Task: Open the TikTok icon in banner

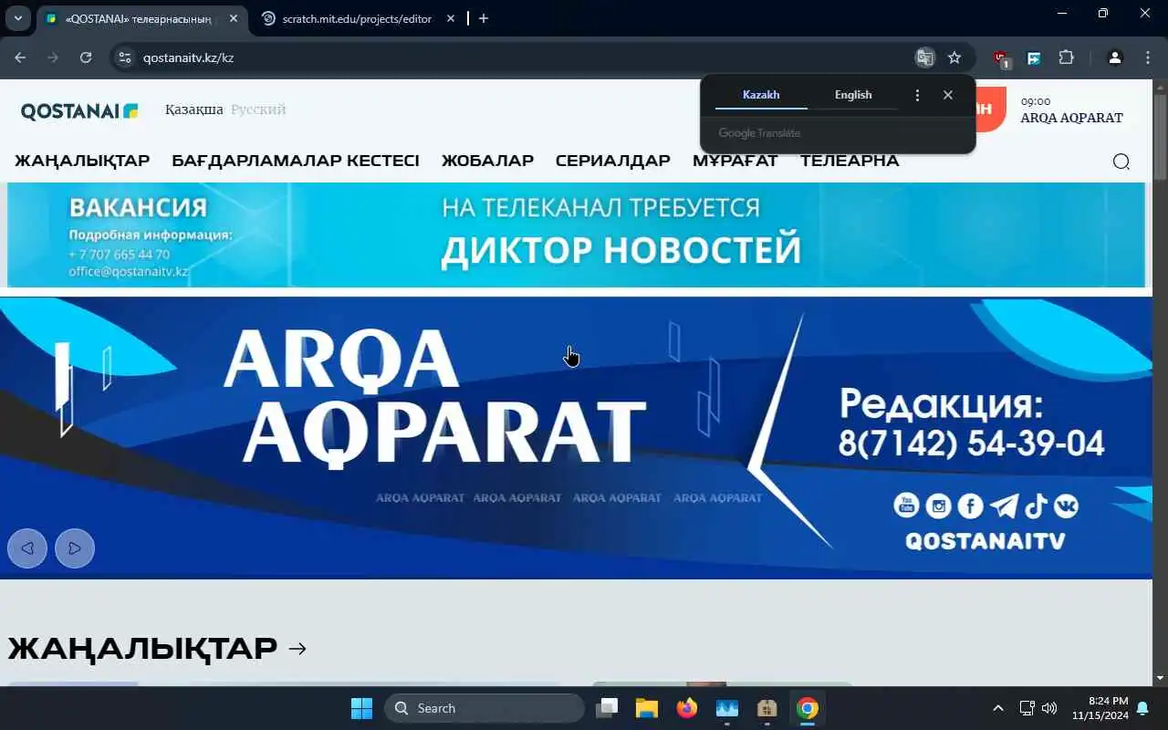Action: (x=1036, y=505)
